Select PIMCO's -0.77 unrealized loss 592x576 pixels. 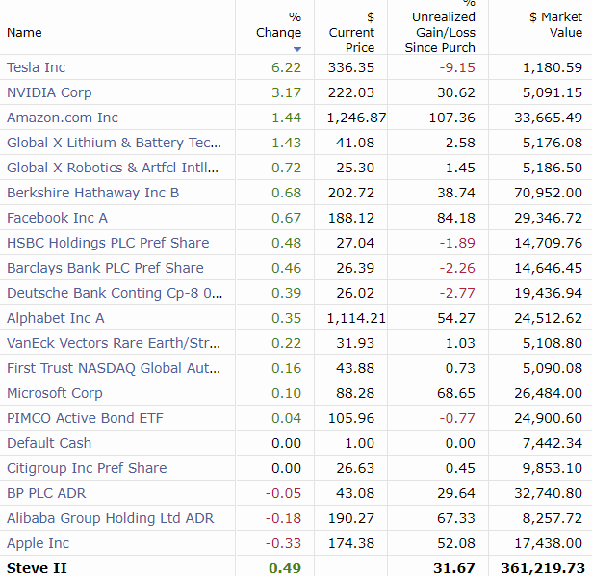tap(457, 418)
